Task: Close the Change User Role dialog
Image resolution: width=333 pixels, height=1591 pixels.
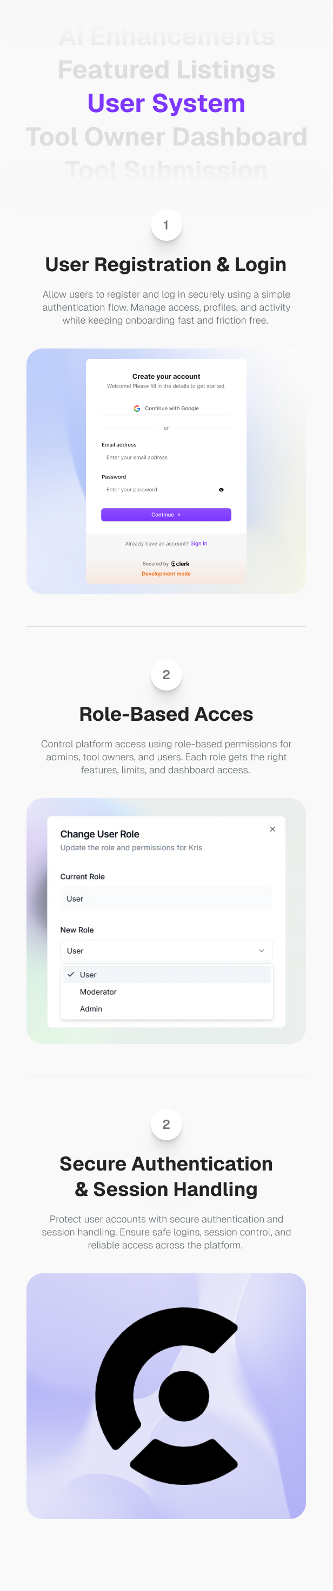Action: (272, 829)
